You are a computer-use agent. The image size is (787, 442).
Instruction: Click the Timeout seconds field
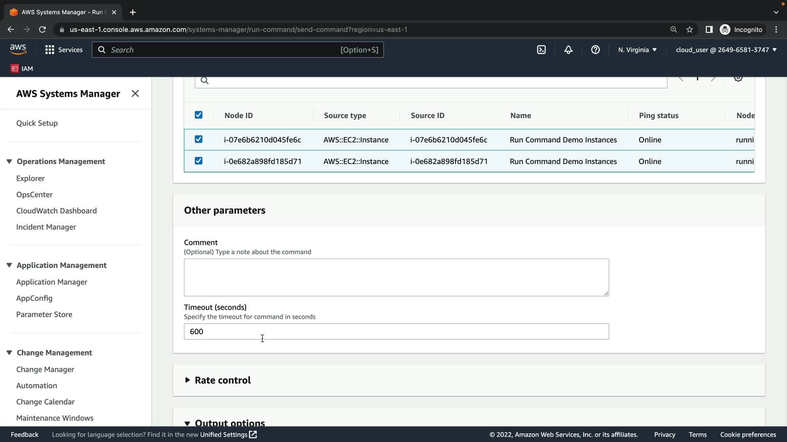(396, 331)
